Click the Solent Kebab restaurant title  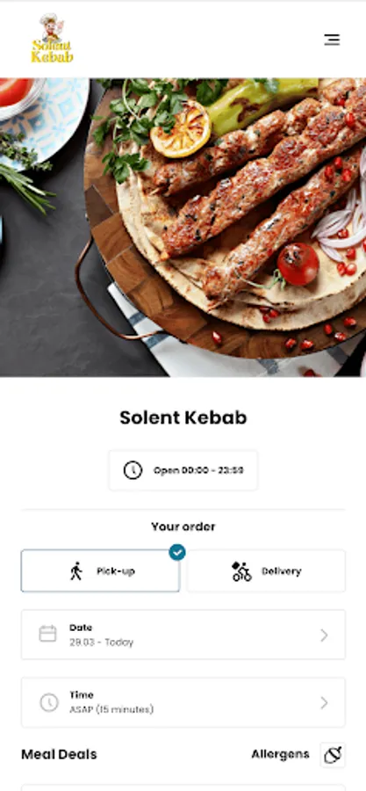pos(183,417)
